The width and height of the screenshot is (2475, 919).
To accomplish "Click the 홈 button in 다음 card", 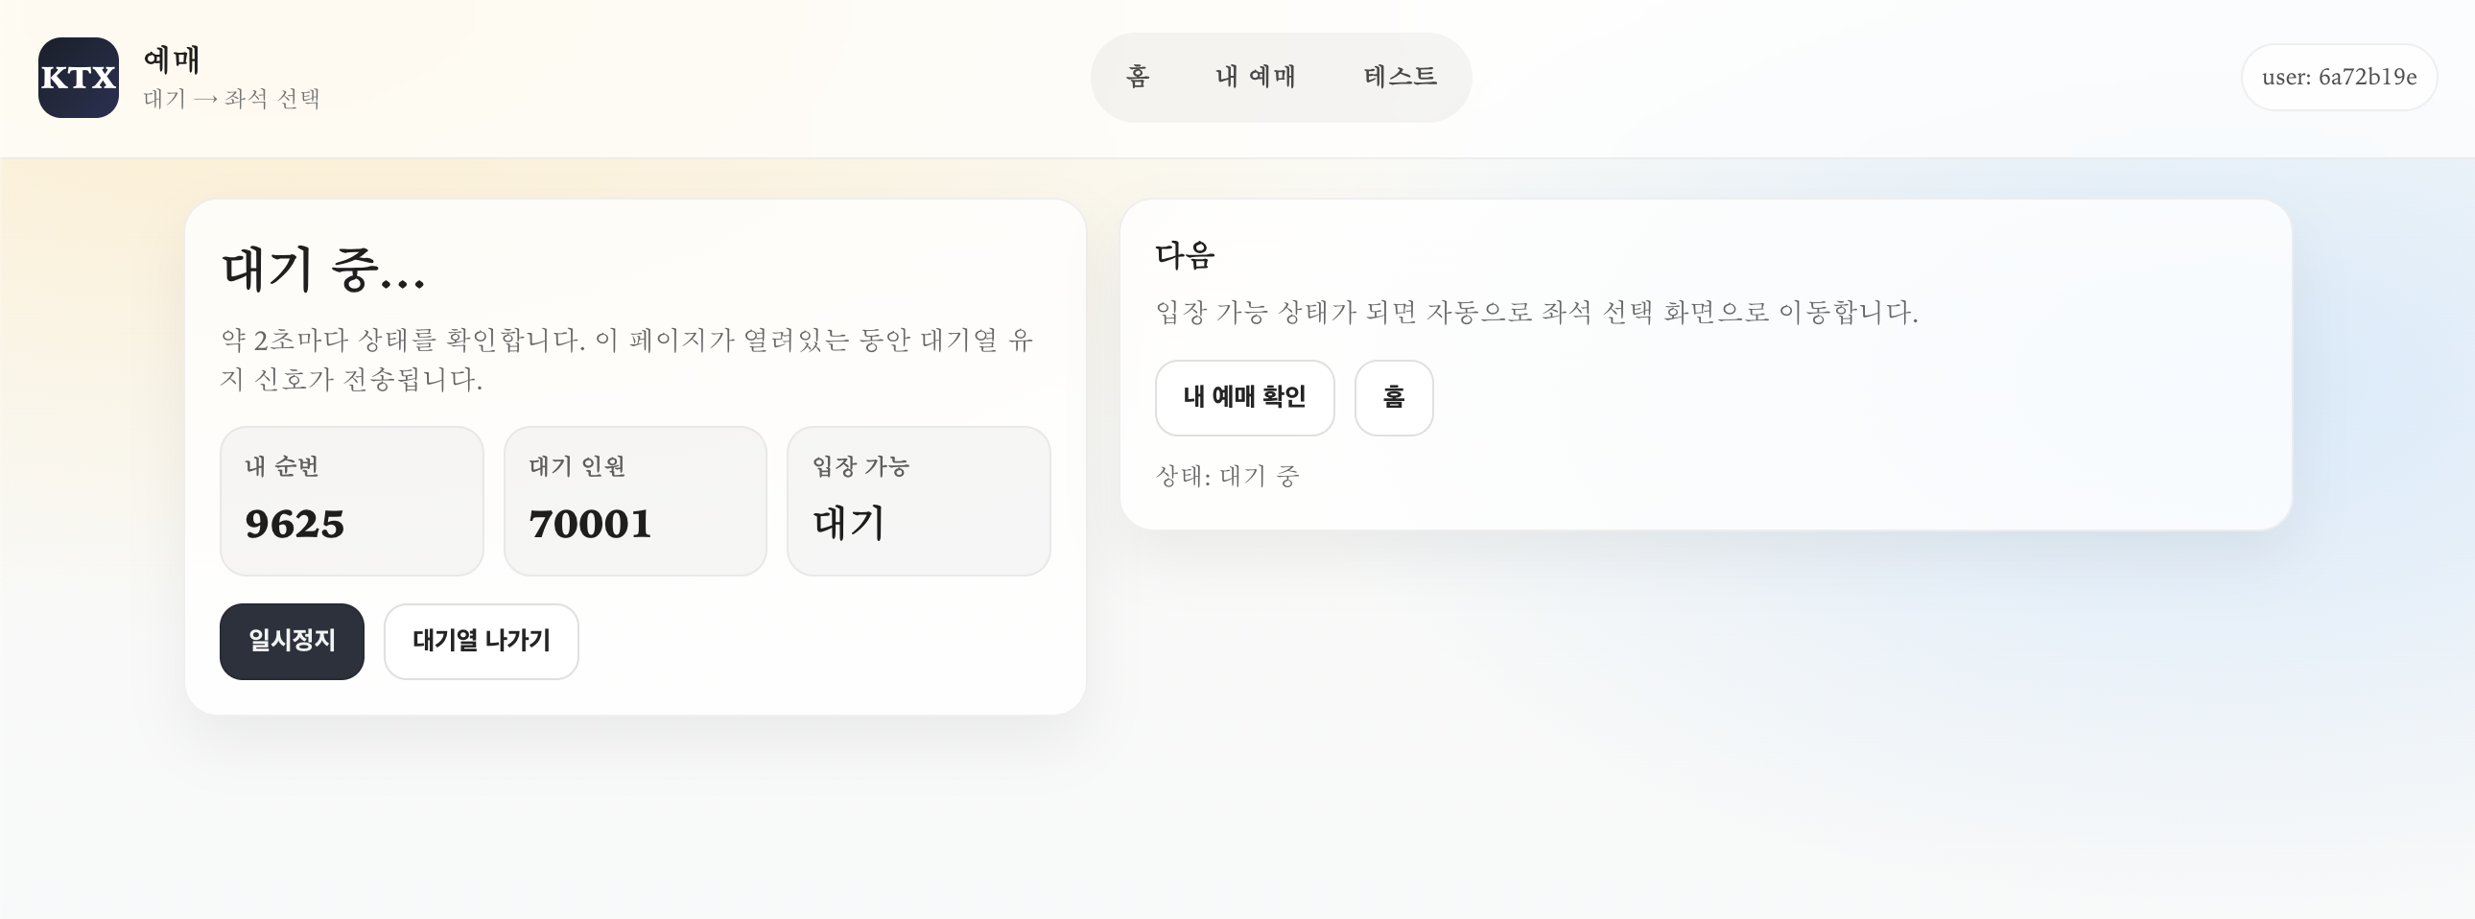I will [x=1393, y=397].
